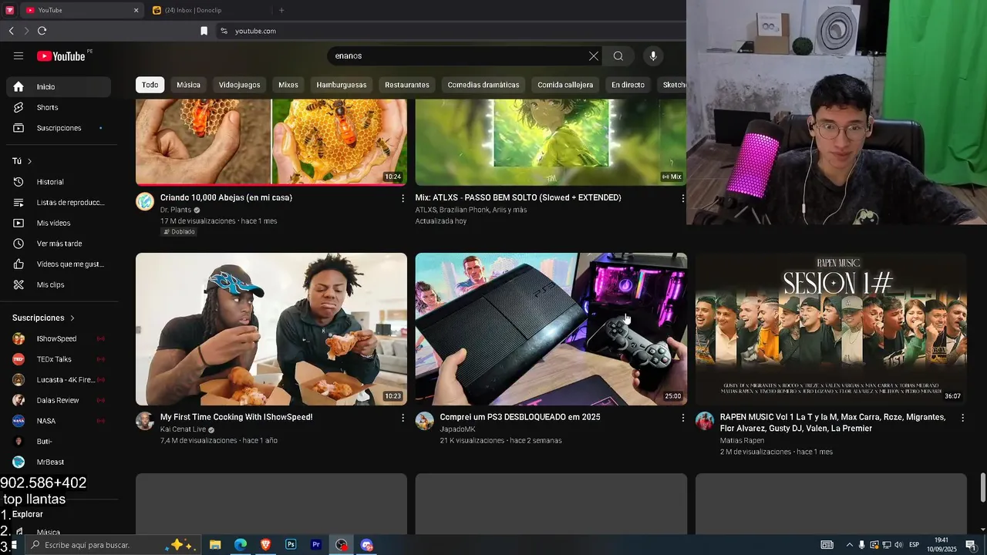The height and width of the screenshot is (555, 987).
Task: Open Dr. Plants channel avatar
Action: coord(145,201)
